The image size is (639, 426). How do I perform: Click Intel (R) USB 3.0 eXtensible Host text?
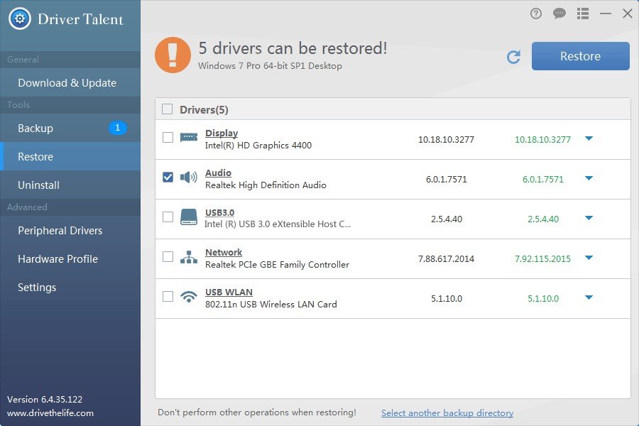[x=277, y=224]
